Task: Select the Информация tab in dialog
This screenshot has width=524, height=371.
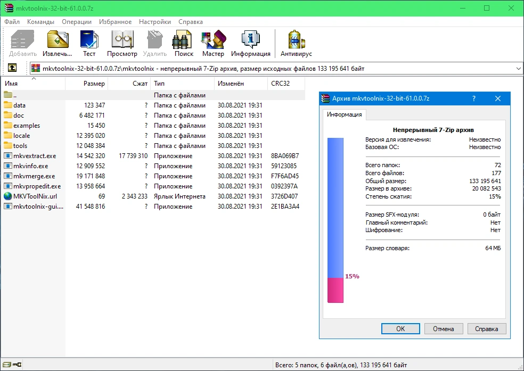Action: (x=344, y=114)
